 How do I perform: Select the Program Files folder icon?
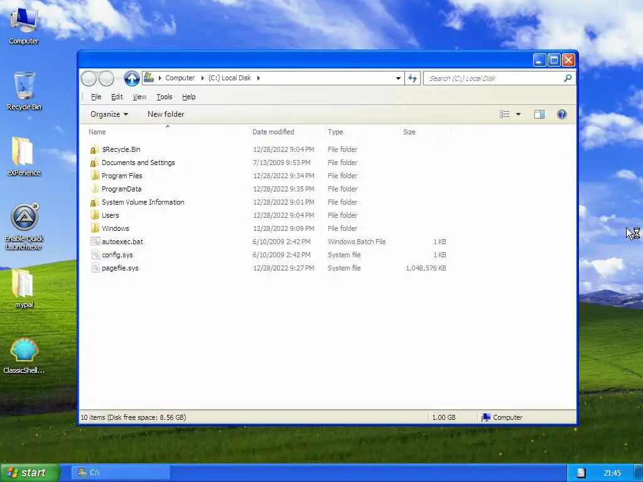[x=94, y=176]
